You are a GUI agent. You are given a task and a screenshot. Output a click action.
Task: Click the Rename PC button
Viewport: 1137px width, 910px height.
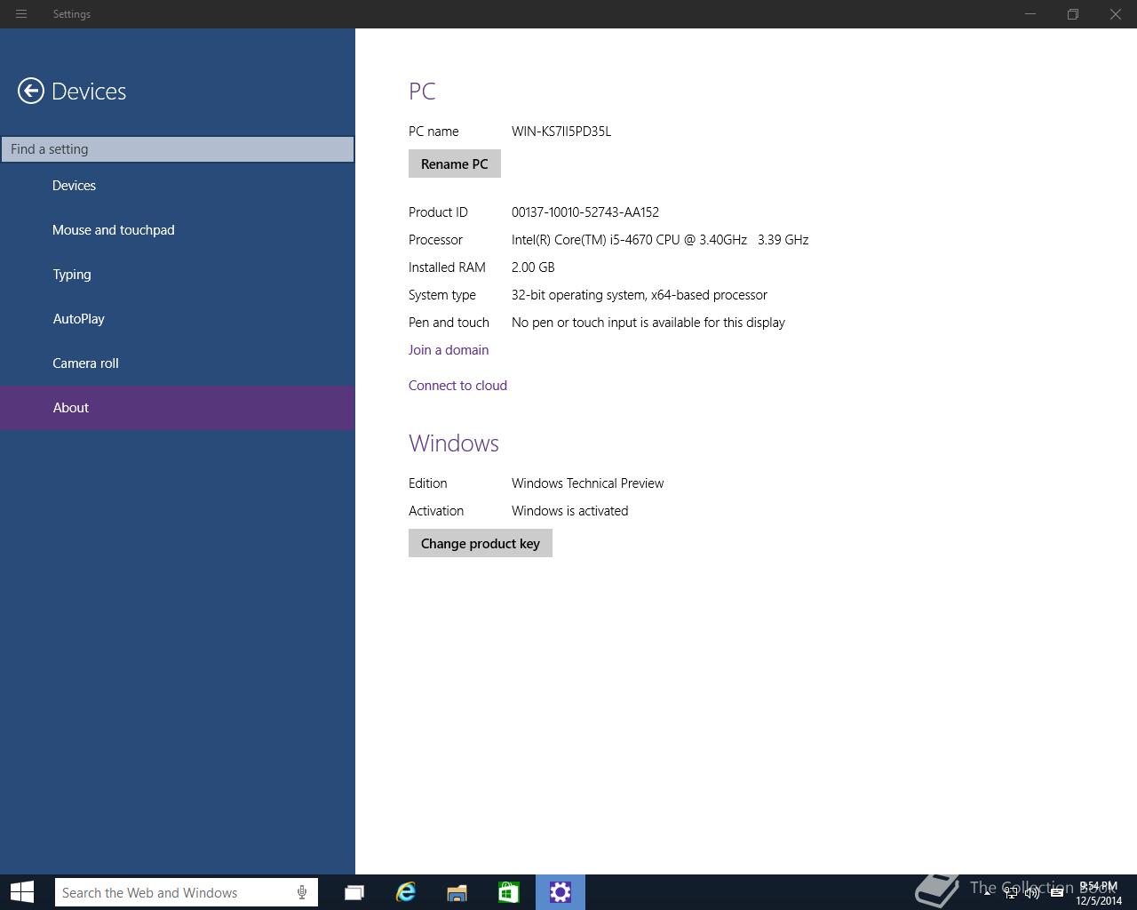point(455,164)
